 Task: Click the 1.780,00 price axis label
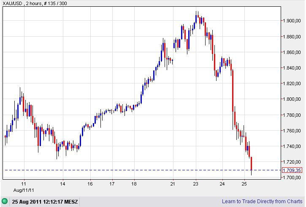tap(292, 115)
